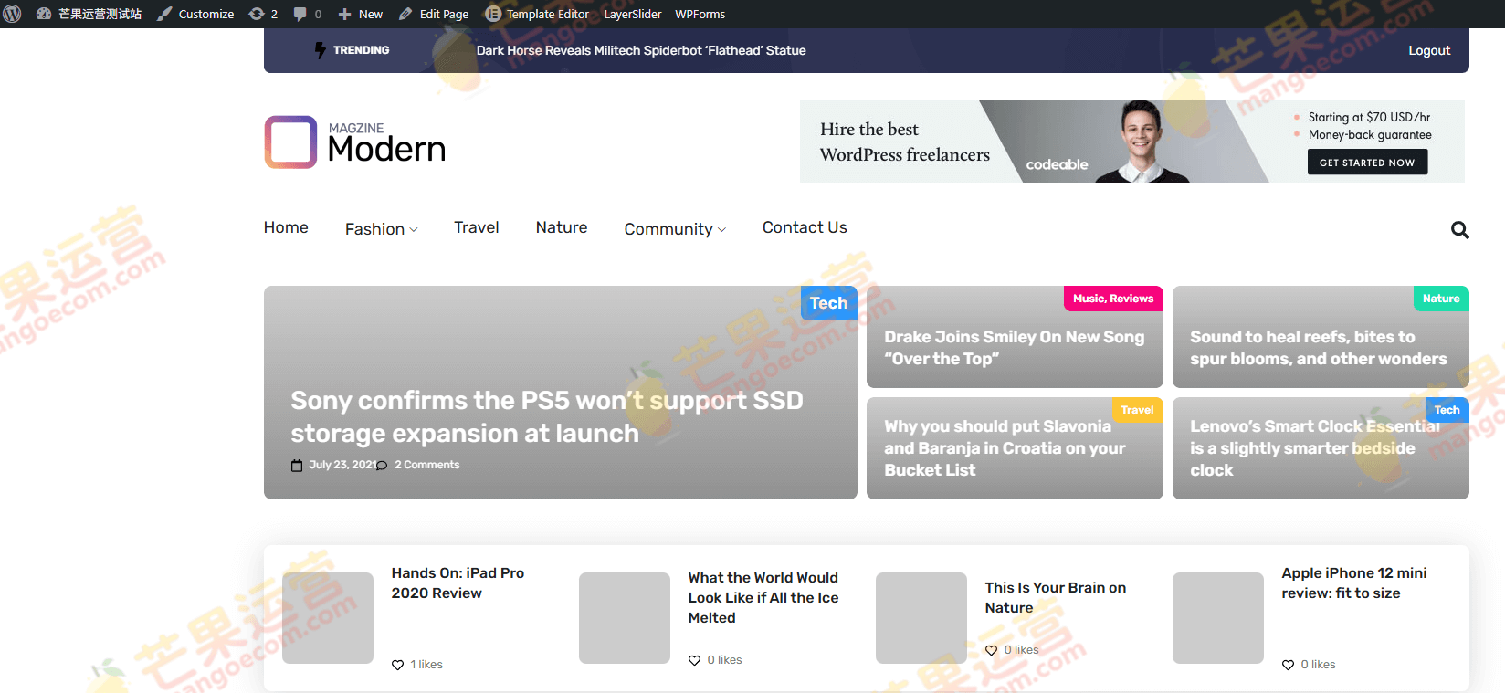Click the comment bubble icon by 2 Comments
The image size is (1505, 693).
[382, 466]
